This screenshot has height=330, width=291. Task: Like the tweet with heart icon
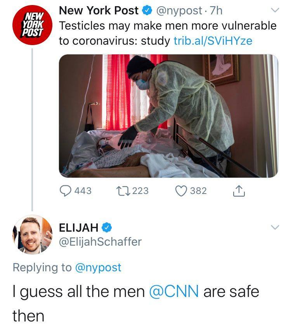tap(181, 191)
